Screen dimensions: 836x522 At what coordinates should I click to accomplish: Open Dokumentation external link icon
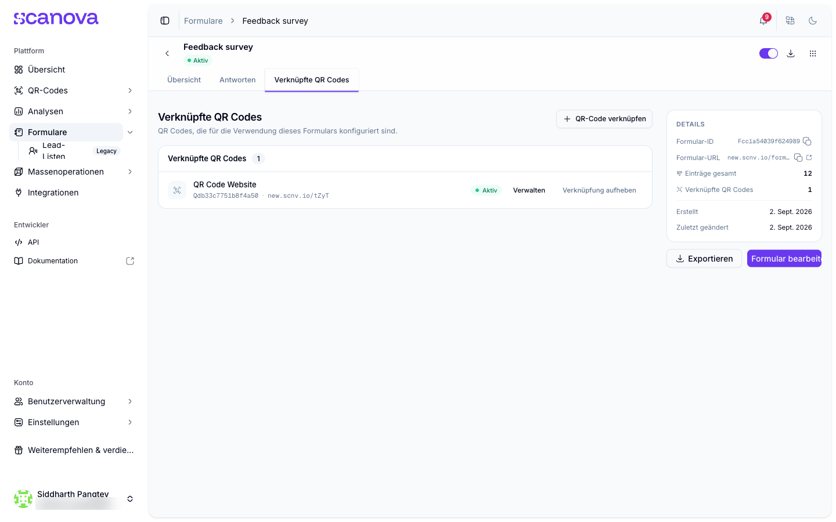(130, 261)
